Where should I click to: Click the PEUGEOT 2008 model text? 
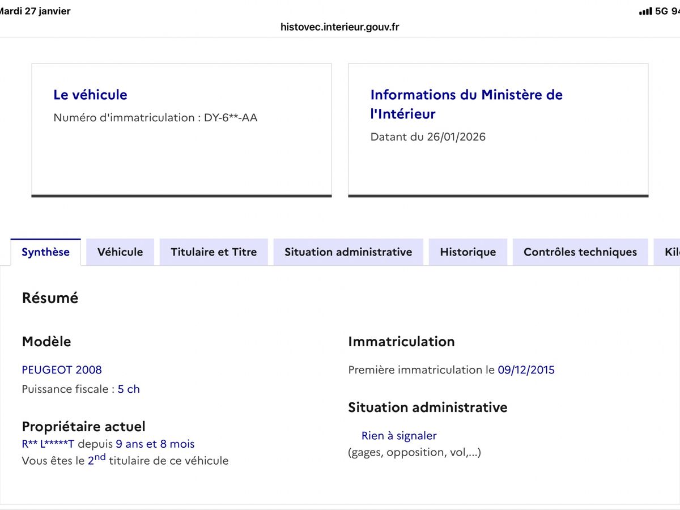[x=62, y=370]
